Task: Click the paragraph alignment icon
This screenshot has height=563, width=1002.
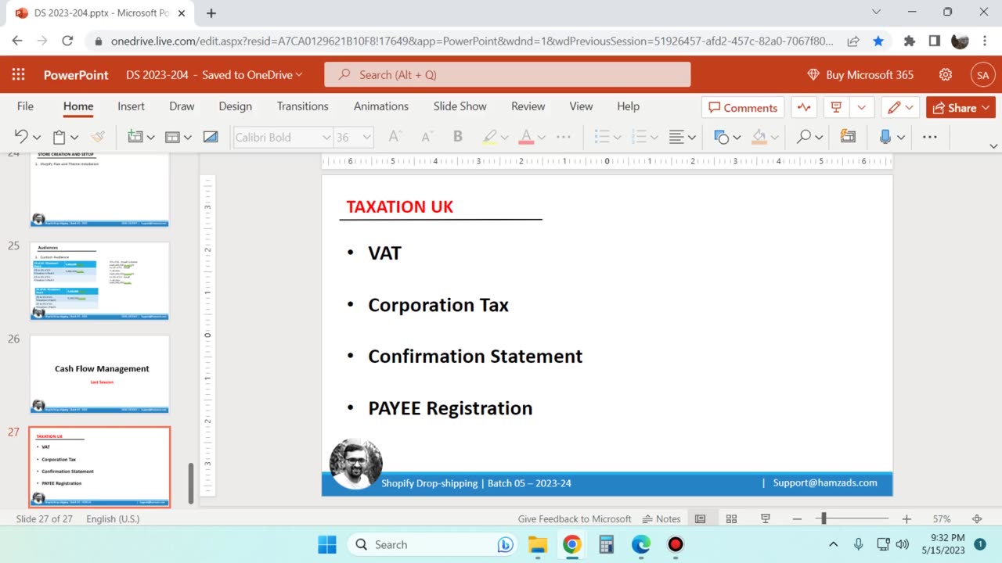Action: click(x=677, y=137)
